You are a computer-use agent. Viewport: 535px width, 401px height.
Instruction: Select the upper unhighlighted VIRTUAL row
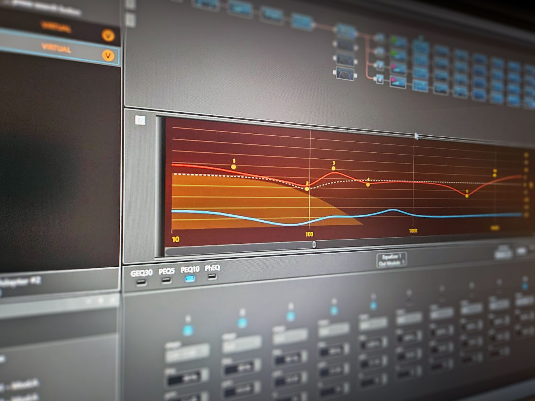[x=60, y=27]
